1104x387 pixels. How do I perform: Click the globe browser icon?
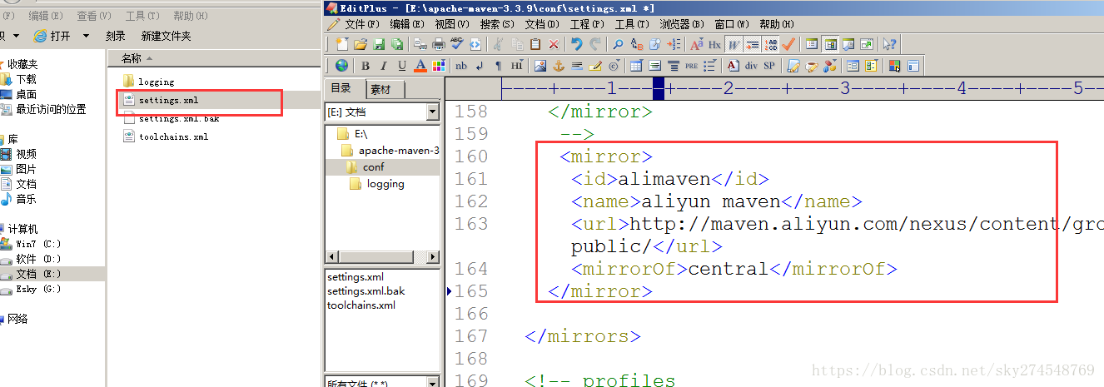[341, 66]
